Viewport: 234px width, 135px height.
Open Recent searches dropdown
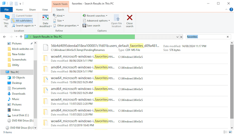click(x=95, y=16)
